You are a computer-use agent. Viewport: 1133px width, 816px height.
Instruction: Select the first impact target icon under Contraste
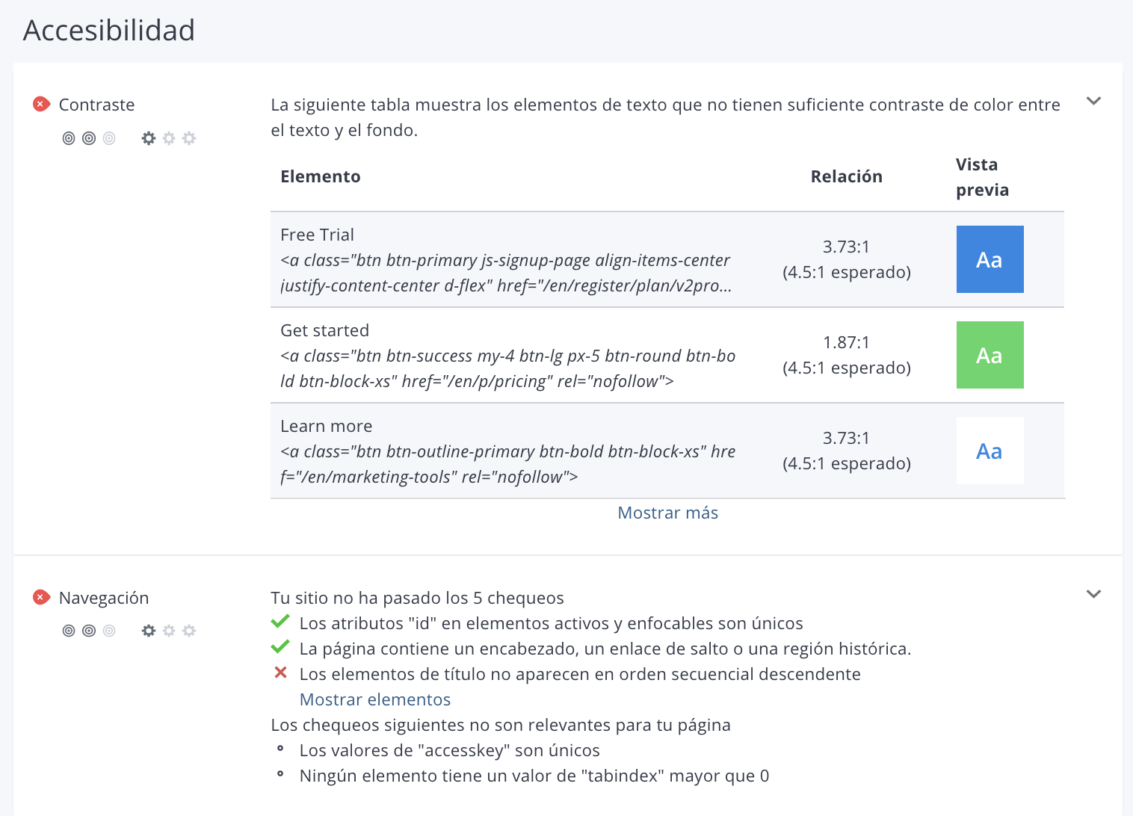coord(69,138)
